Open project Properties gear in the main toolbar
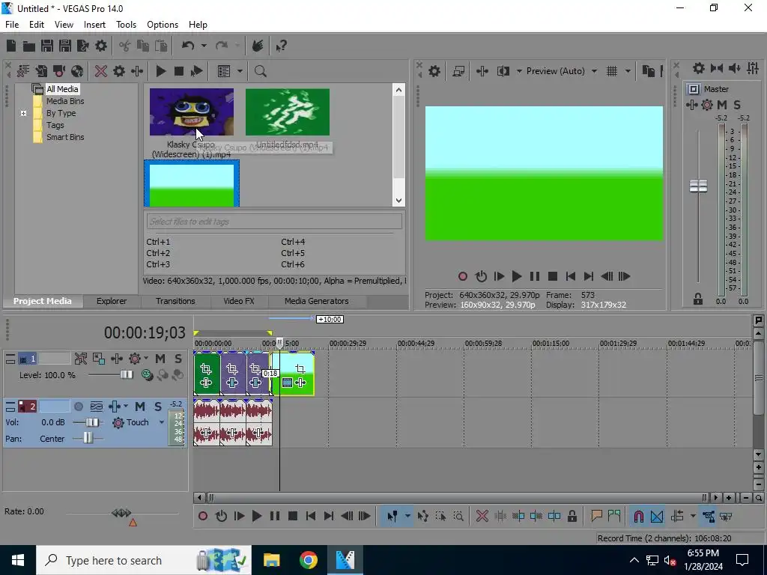 (101, 46)
